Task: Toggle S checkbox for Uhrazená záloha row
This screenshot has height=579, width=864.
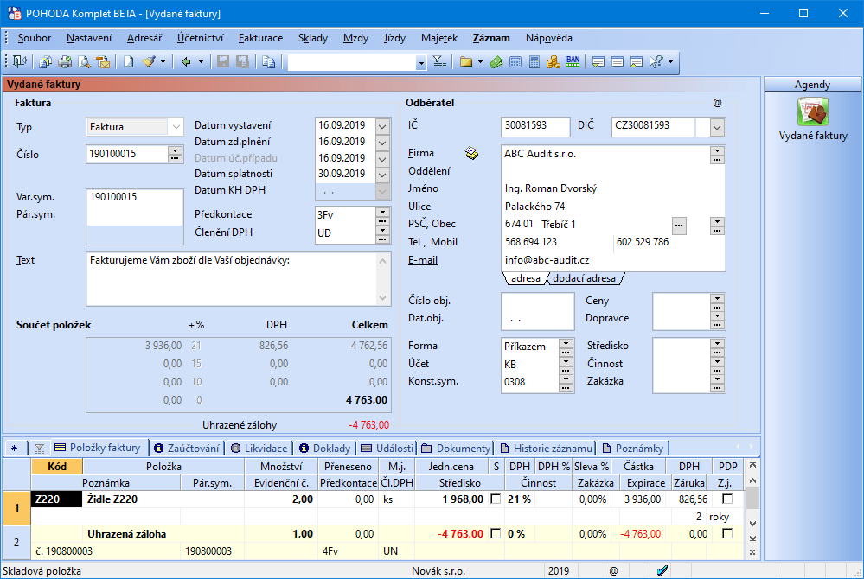Action: point(496,533)
